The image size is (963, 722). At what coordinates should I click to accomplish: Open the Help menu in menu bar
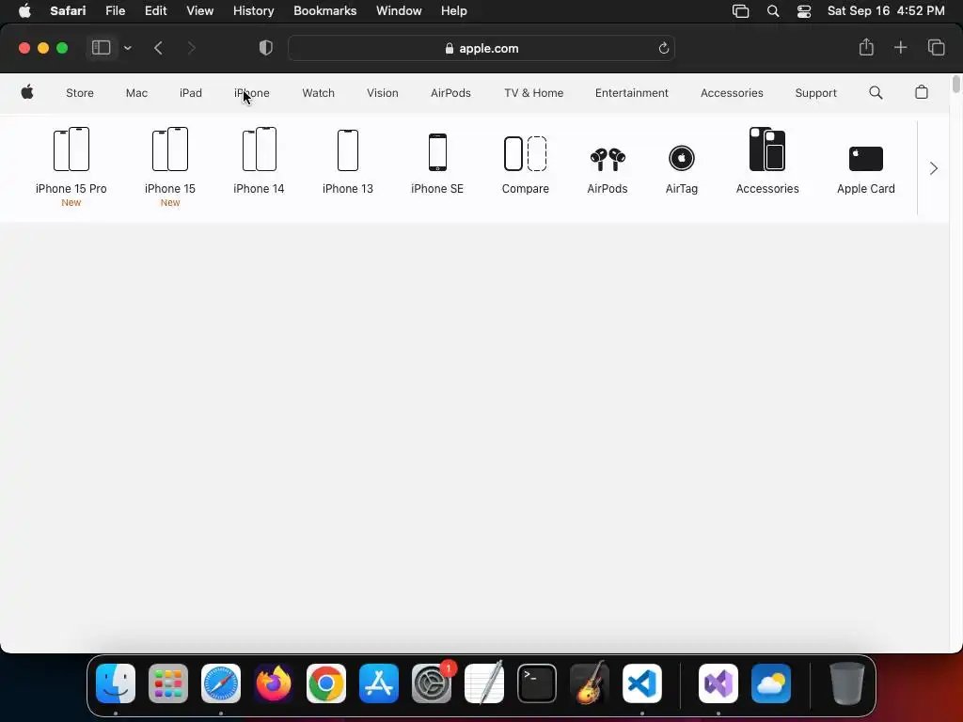[454, 11]
